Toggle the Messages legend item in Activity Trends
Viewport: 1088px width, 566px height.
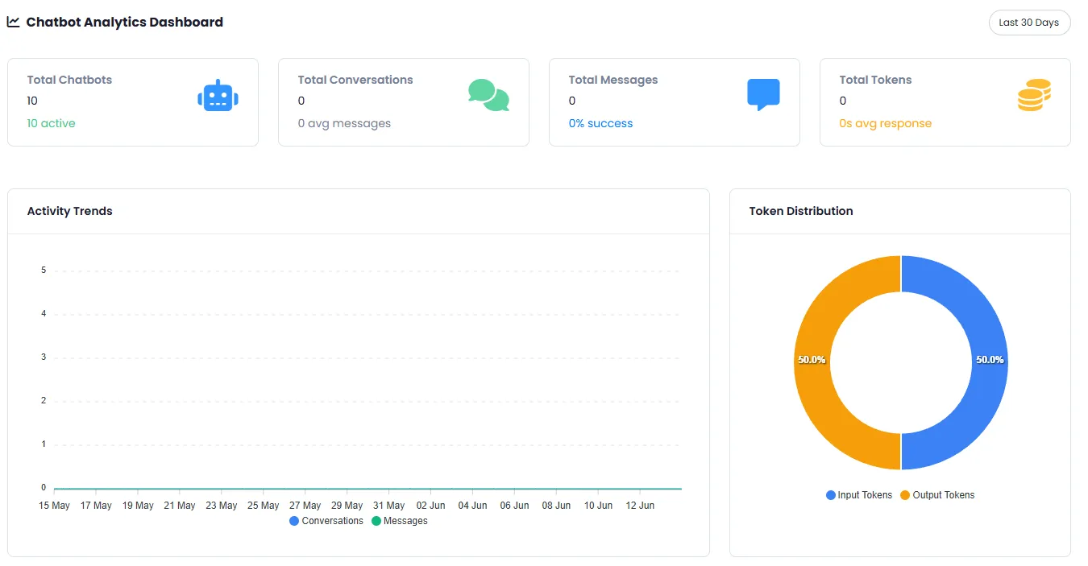tap(400, 521)
